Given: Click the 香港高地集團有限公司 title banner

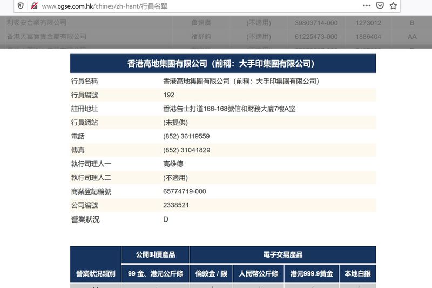Looking at the screenshot, I should pos(223,63).
